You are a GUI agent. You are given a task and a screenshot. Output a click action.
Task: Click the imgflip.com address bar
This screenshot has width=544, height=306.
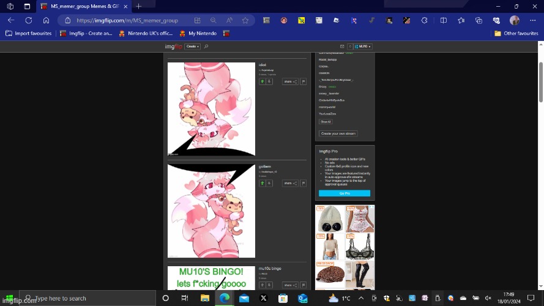coord(127,20)
